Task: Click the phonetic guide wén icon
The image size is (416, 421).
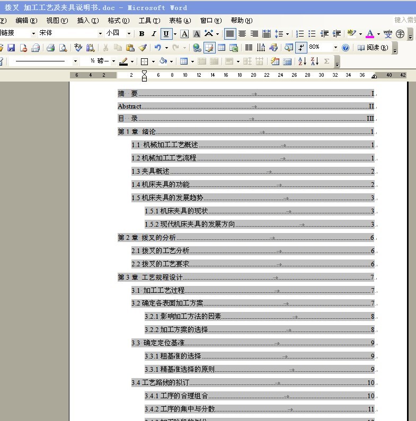Action: click(388, 34)
